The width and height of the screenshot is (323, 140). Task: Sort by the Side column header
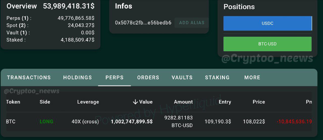pos(45,102)
